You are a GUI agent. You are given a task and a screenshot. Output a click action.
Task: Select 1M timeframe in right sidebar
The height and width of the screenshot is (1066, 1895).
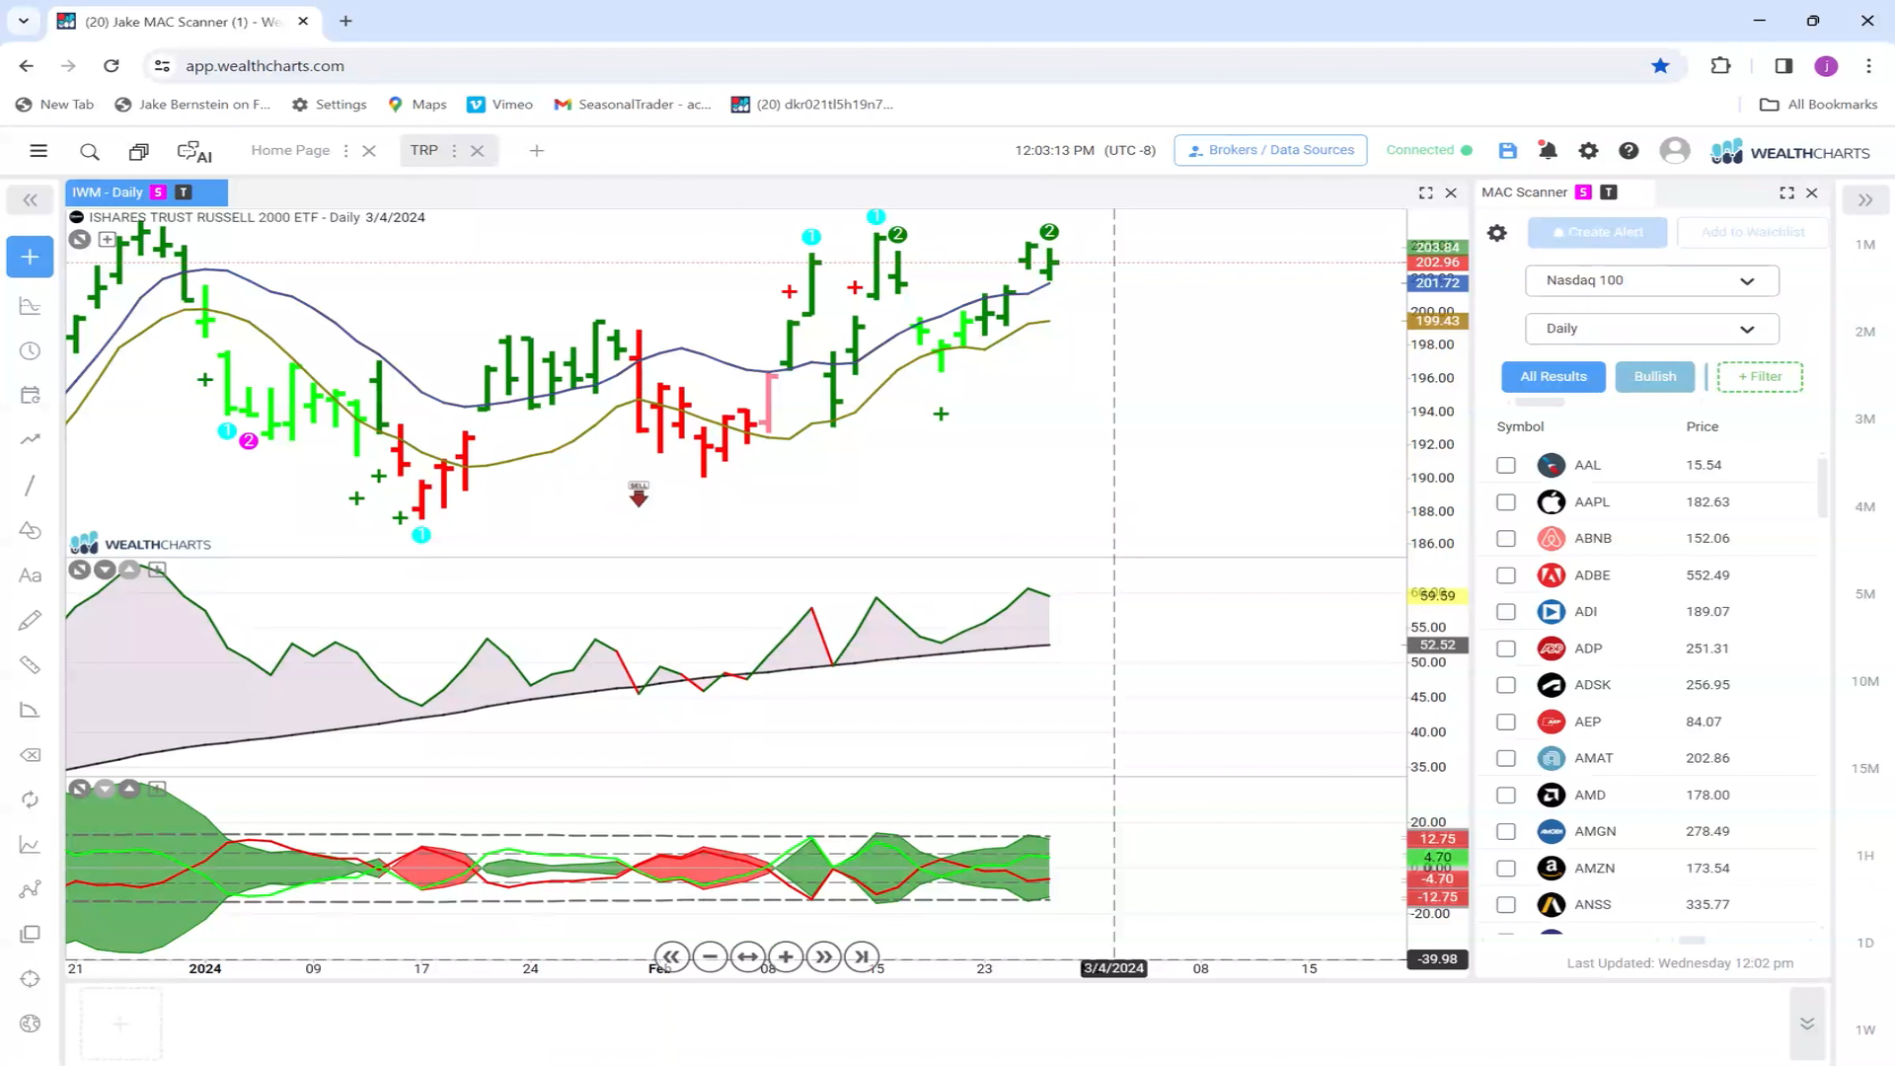point(1864,245)
